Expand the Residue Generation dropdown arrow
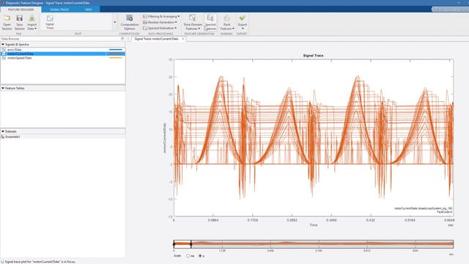 click(x=176, y=22)
